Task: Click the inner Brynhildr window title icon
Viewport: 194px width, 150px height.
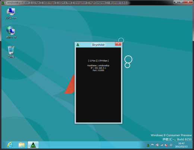Action: 78,45
